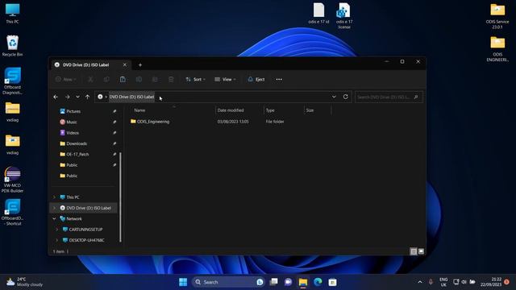This screenshot has width=516, height=290.
Task: Expand the address bar history dropdown
Action: point(334,97)
